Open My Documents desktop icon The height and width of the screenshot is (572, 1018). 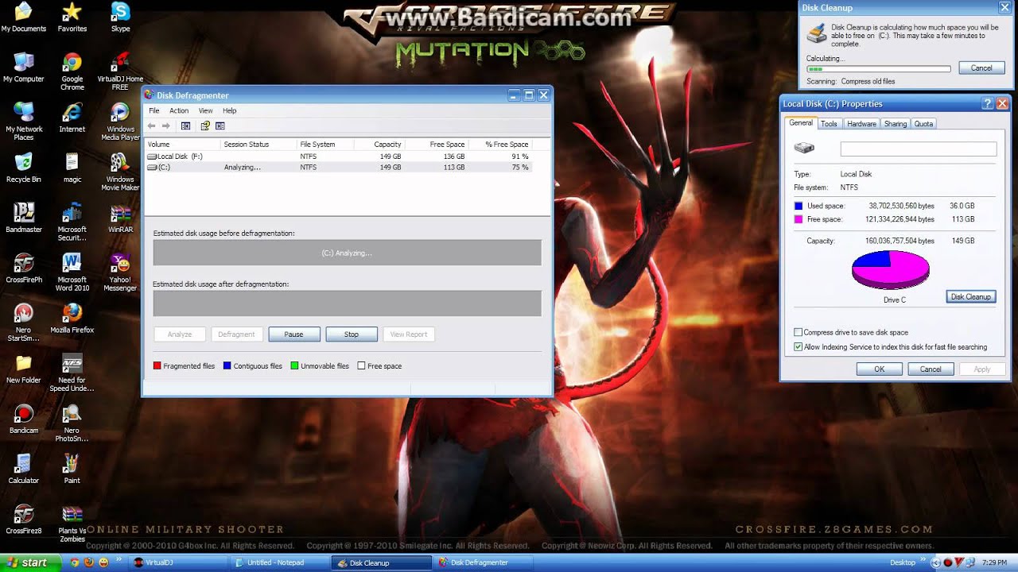(24, 17)
